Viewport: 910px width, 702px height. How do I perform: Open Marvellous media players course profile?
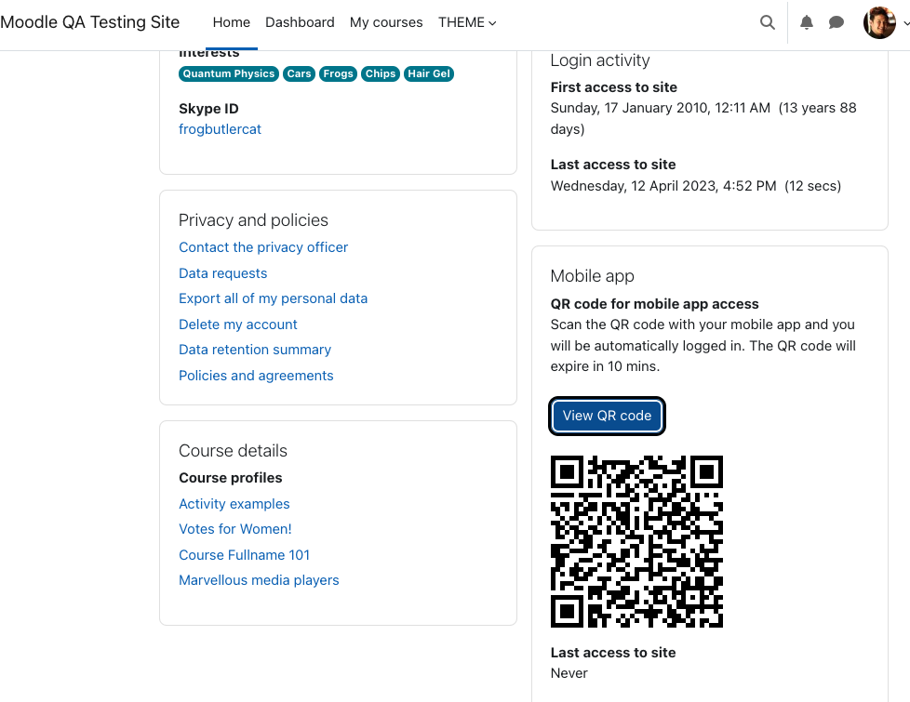[x=259, y=580]
